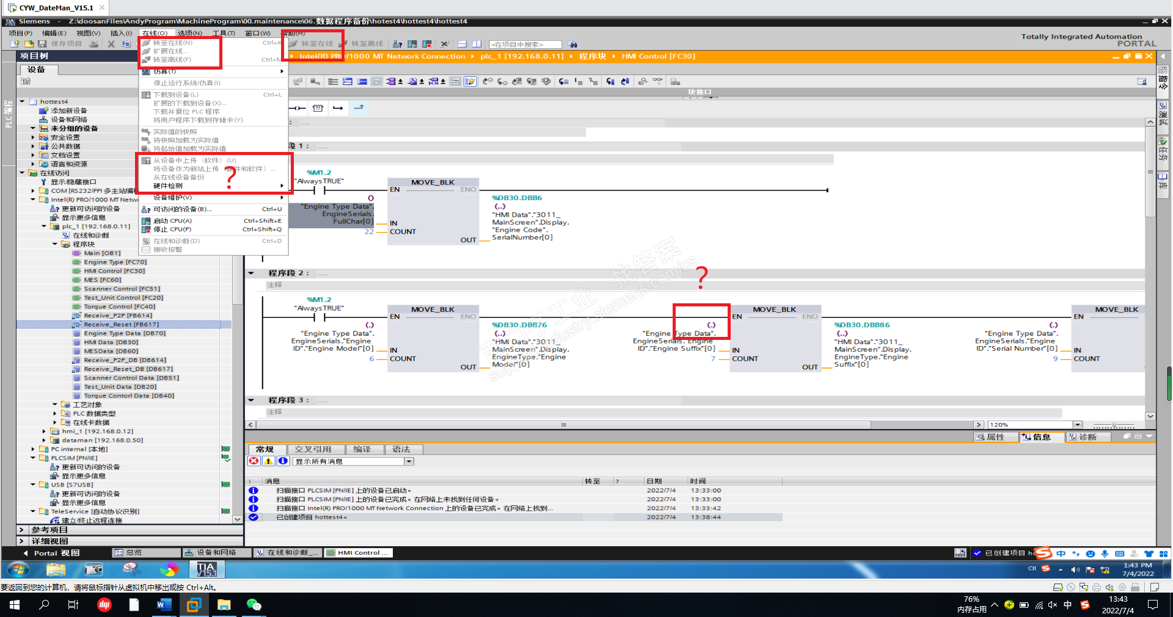Click the Portal 视图 button
This screenshot has width=1173, height=617.
tap(52, 553)
